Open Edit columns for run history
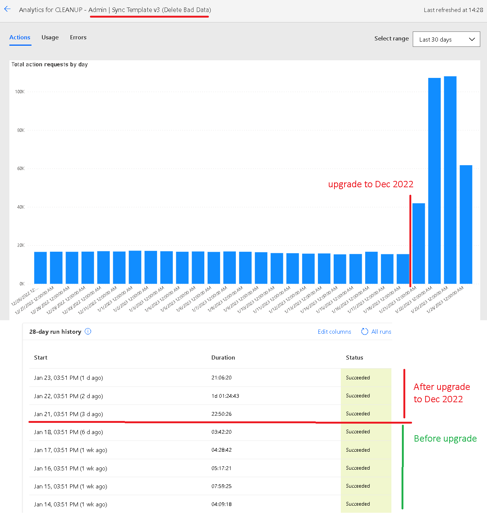The image size is (487, 515). 334,331
